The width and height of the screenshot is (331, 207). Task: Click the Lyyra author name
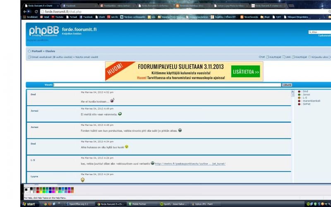point(34,176)
